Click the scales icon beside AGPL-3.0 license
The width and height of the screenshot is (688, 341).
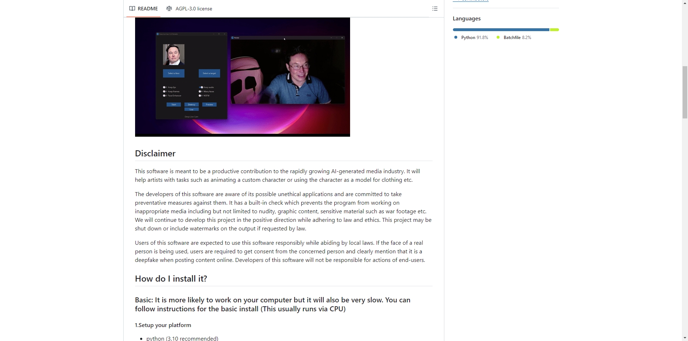pos(169,9)
